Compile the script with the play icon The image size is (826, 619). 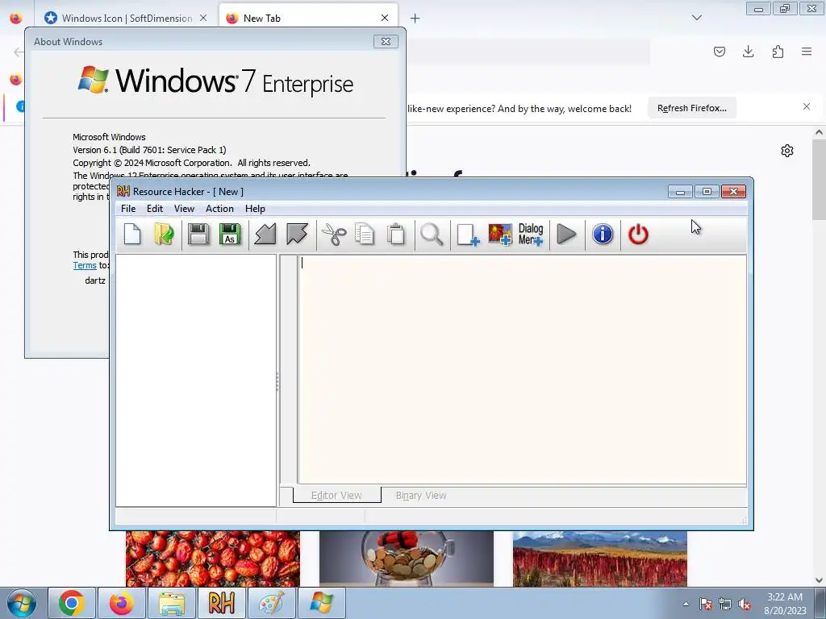[566, 235]
